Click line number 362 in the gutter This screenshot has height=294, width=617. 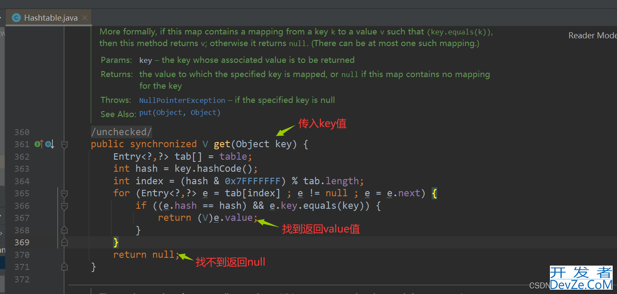coord(22,157)
